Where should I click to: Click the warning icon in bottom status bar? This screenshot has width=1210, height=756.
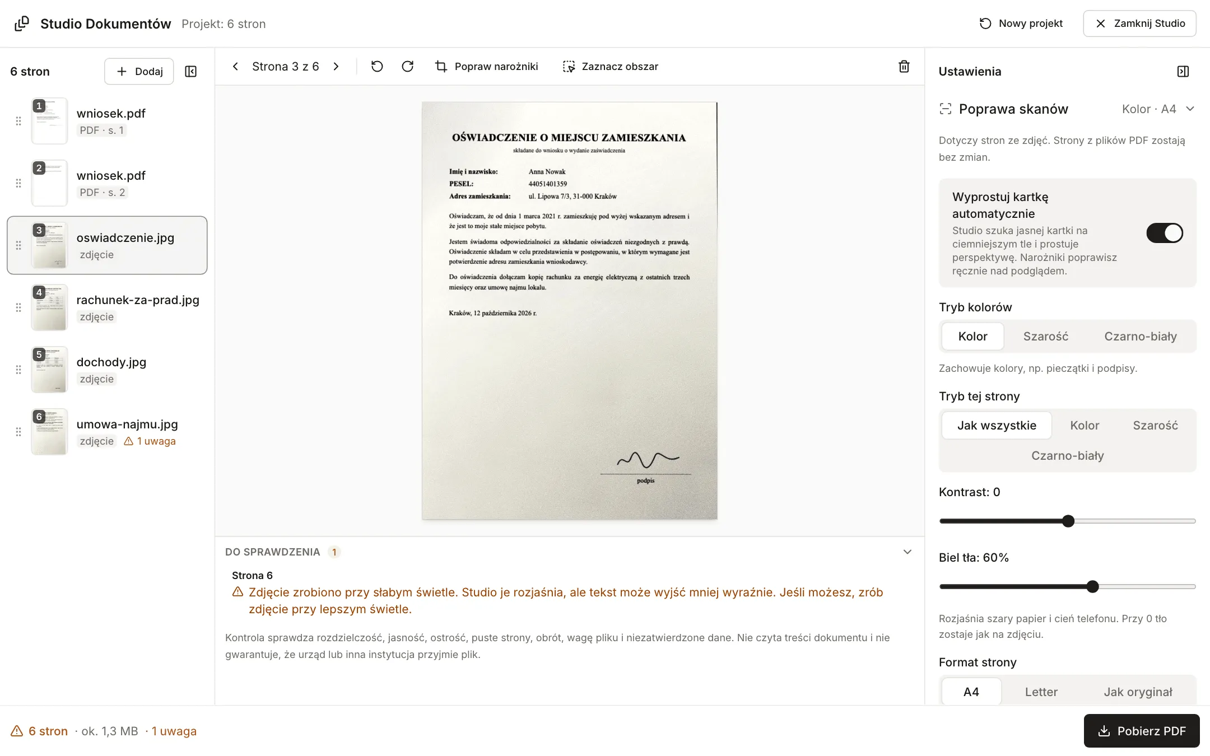click(17, 731)
